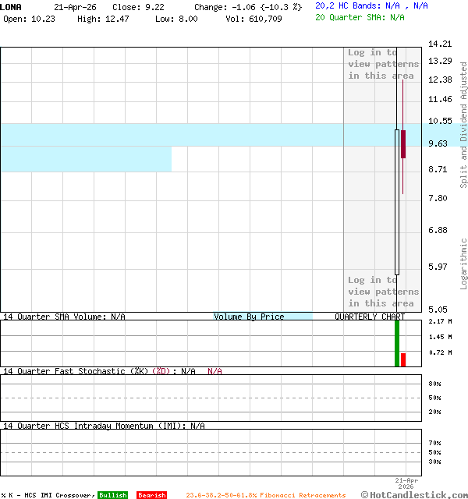Click the red Bearish legend badge
This screenshot has width=468, height=499.
[x=151, y=495]
